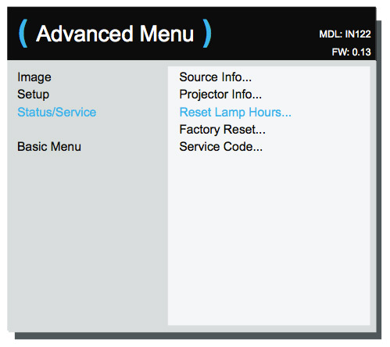Open Source Info submenu
The width and height of the screenshot is (390, 347).
216,77
